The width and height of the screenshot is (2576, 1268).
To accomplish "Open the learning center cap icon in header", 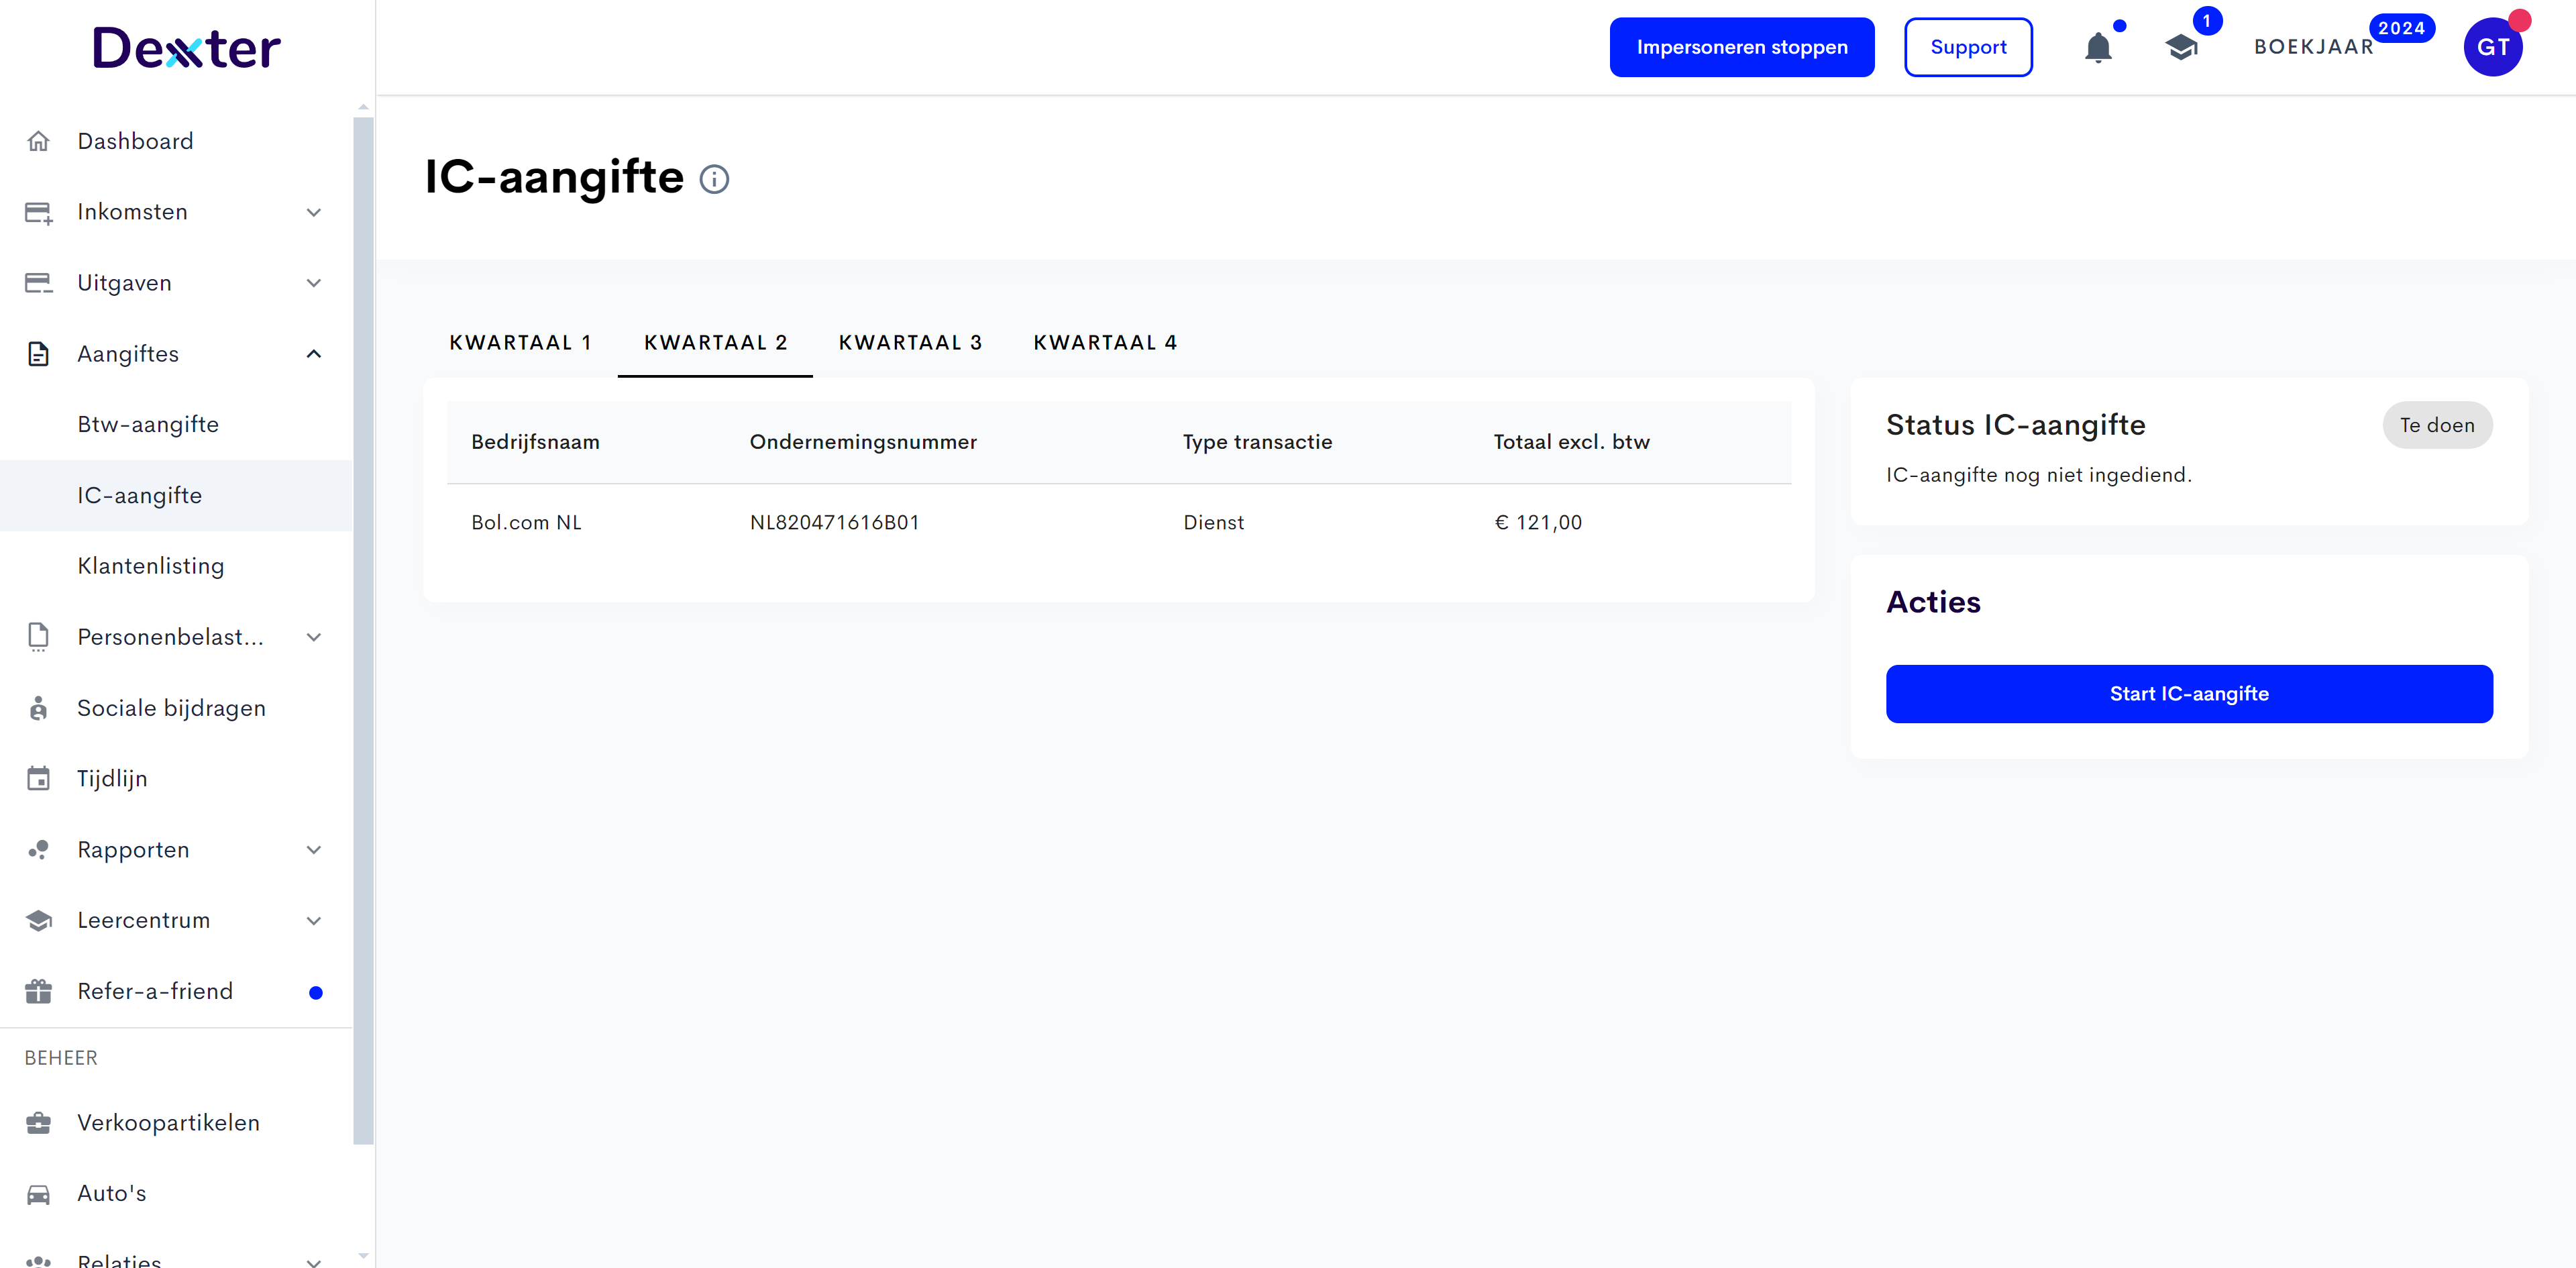I will point(2181,47).
